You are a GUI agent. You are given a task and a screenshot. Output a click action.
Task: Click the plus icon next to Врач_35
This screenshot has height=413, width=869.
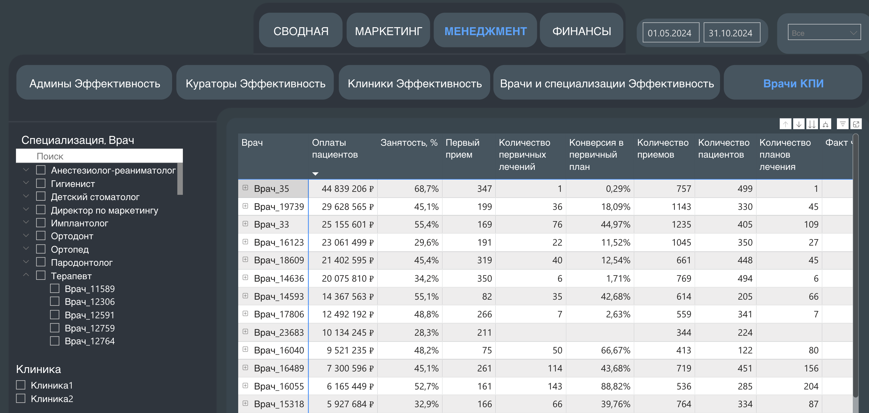[x=245, y=188]
